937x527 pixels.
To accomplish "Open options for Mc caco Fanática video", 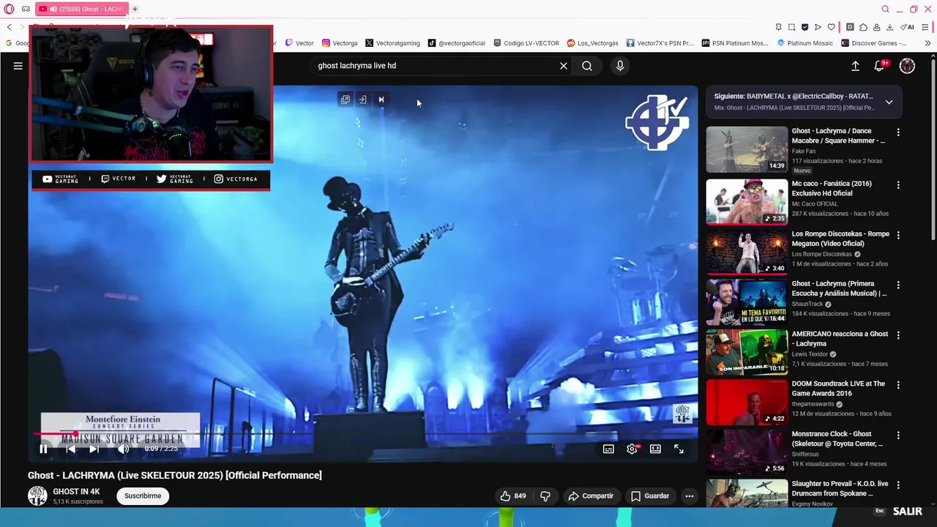I will 898,185.
